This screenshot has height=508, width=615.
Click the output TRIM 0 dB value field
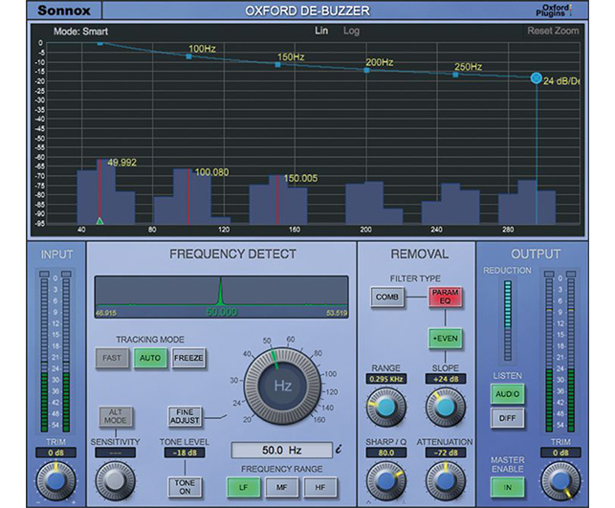tap(560, 453)
